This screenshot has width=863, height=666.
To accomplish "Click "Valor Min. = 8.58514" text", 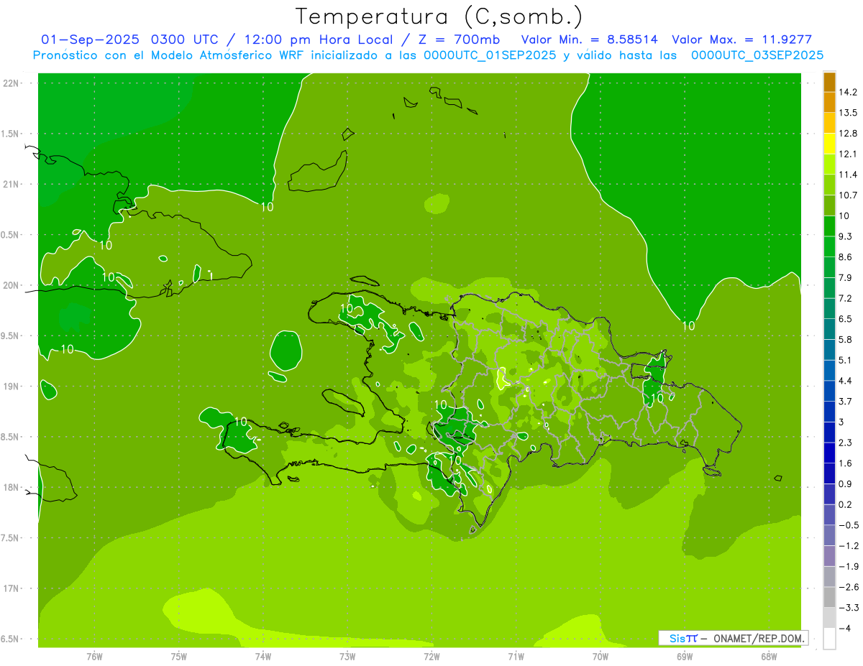I will tap(590, 40).
